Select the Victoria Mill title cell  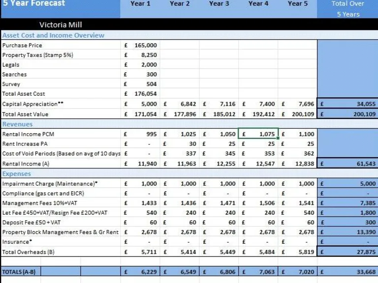[x=61, y=25]
